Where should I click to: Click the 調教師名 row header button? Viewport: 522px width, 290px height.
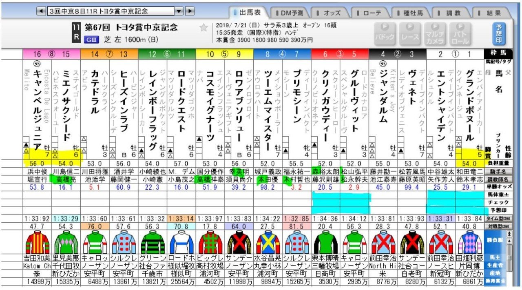point(498,179)
